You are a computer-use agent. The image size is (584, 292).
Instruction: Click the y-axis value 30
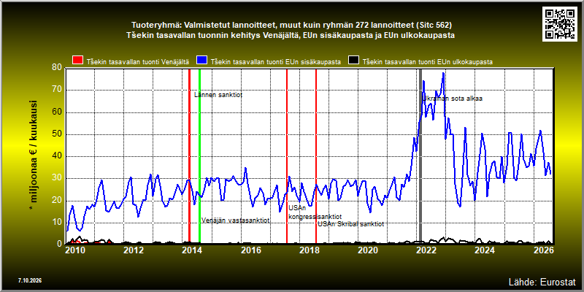(57, 178)
